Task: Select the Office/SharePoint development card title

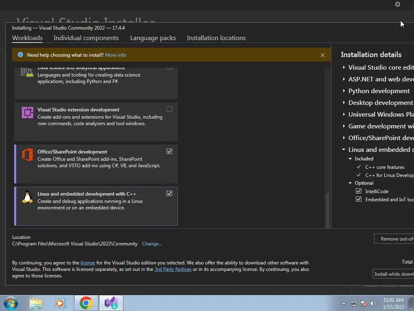Action: pyautogui.click(x=72, y=152)
